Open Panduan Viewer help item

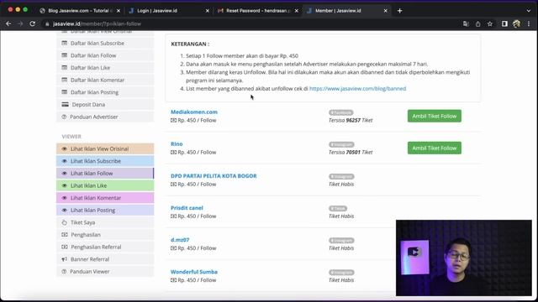(x=105, y=272)
